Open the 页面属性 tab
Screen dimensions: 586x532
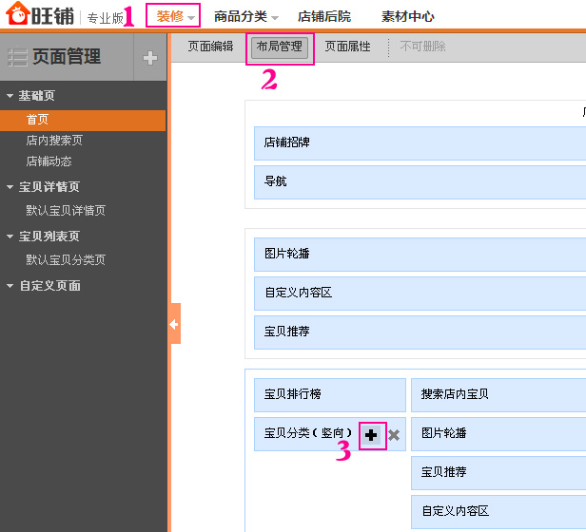click(x=347, y=47)
